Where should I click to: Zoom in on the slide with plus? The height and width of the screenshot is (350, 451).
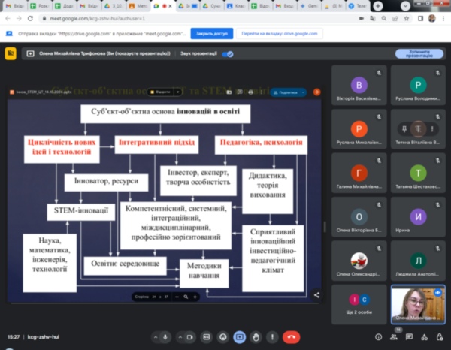pyautogui.click(x=195, y=297)
